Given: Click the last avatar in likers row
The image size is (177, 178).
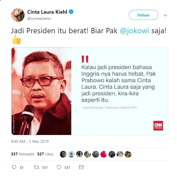Looking at the screenshot, I should 128,154.
